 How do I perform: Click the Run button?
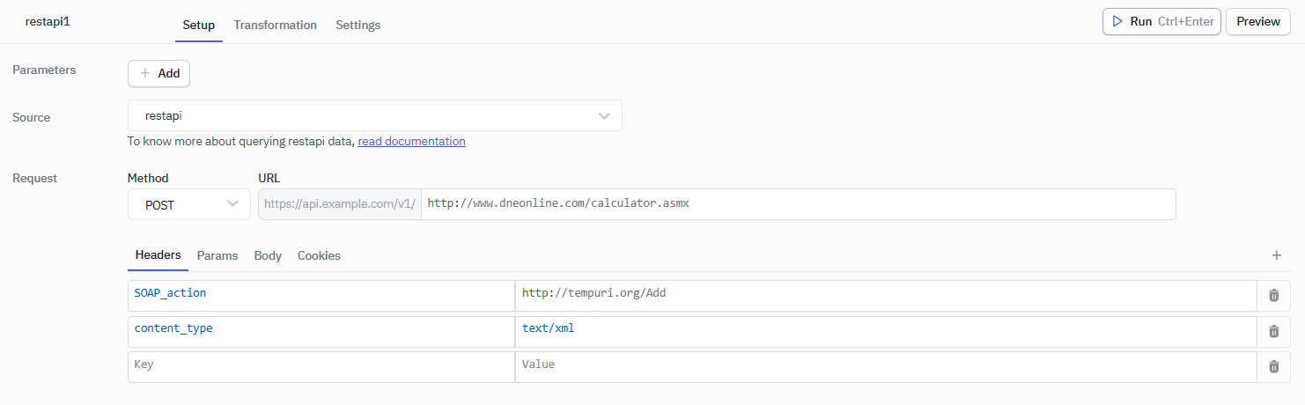tap(1161, 21)
